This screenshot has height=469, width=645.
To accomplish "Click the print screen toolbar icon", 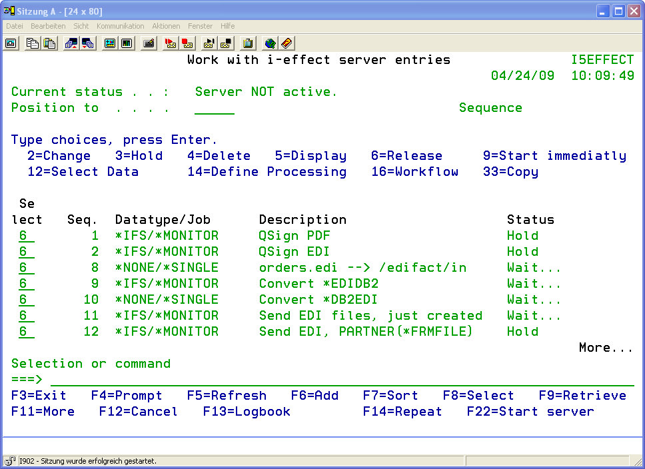I will pos(11,43).
